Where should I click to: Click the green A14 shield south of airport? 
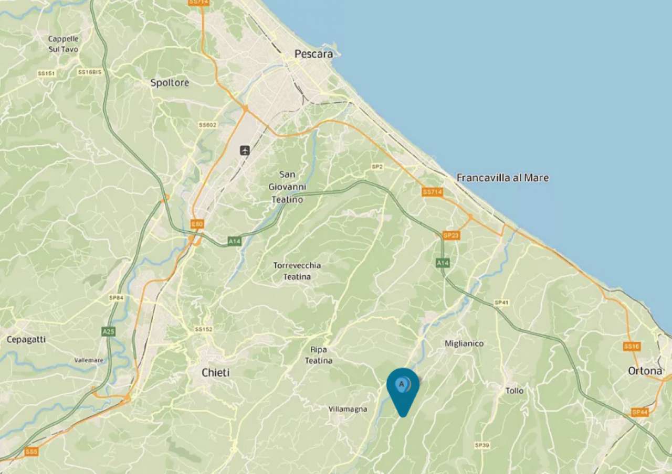click(x=235, y=241)
